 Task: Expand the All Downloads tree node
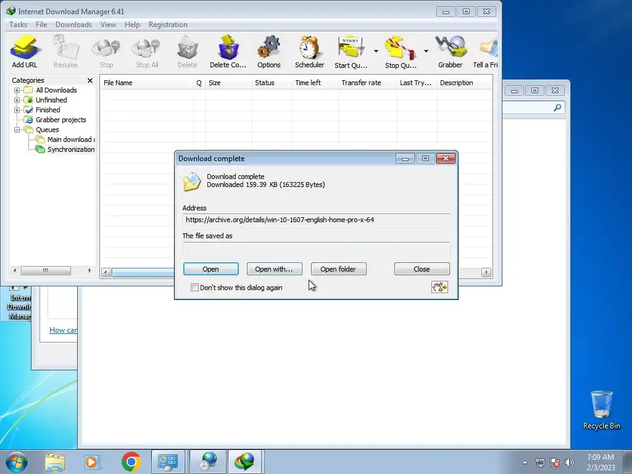(17, 90)
